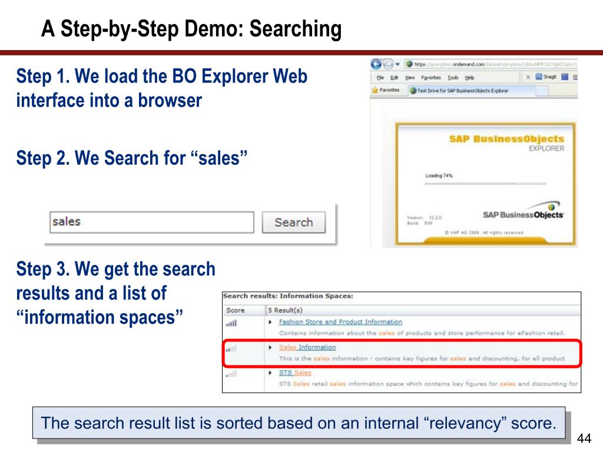The height and width of the screenshot is (452, 603).
Task: Click the SAP AG 2009 copyright text
Action: [x=484, y=232]
